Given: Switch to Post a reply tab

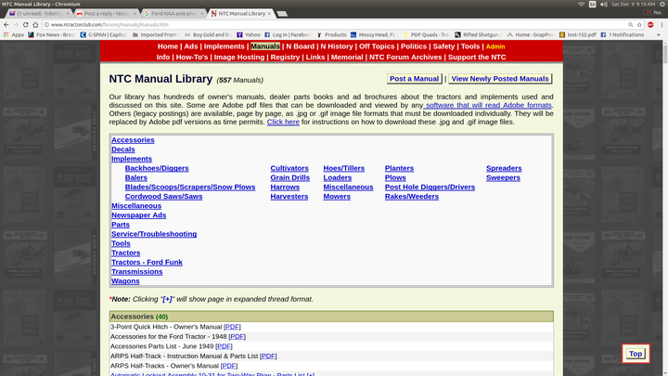Looking at the screenshot, I should point(107,14).
